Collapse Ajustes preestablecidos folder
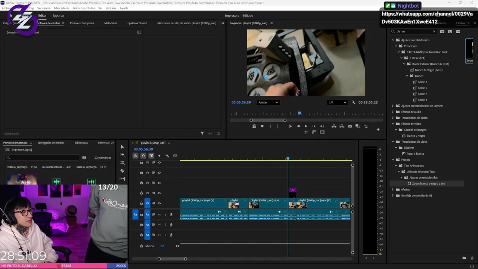 point(393,40)
